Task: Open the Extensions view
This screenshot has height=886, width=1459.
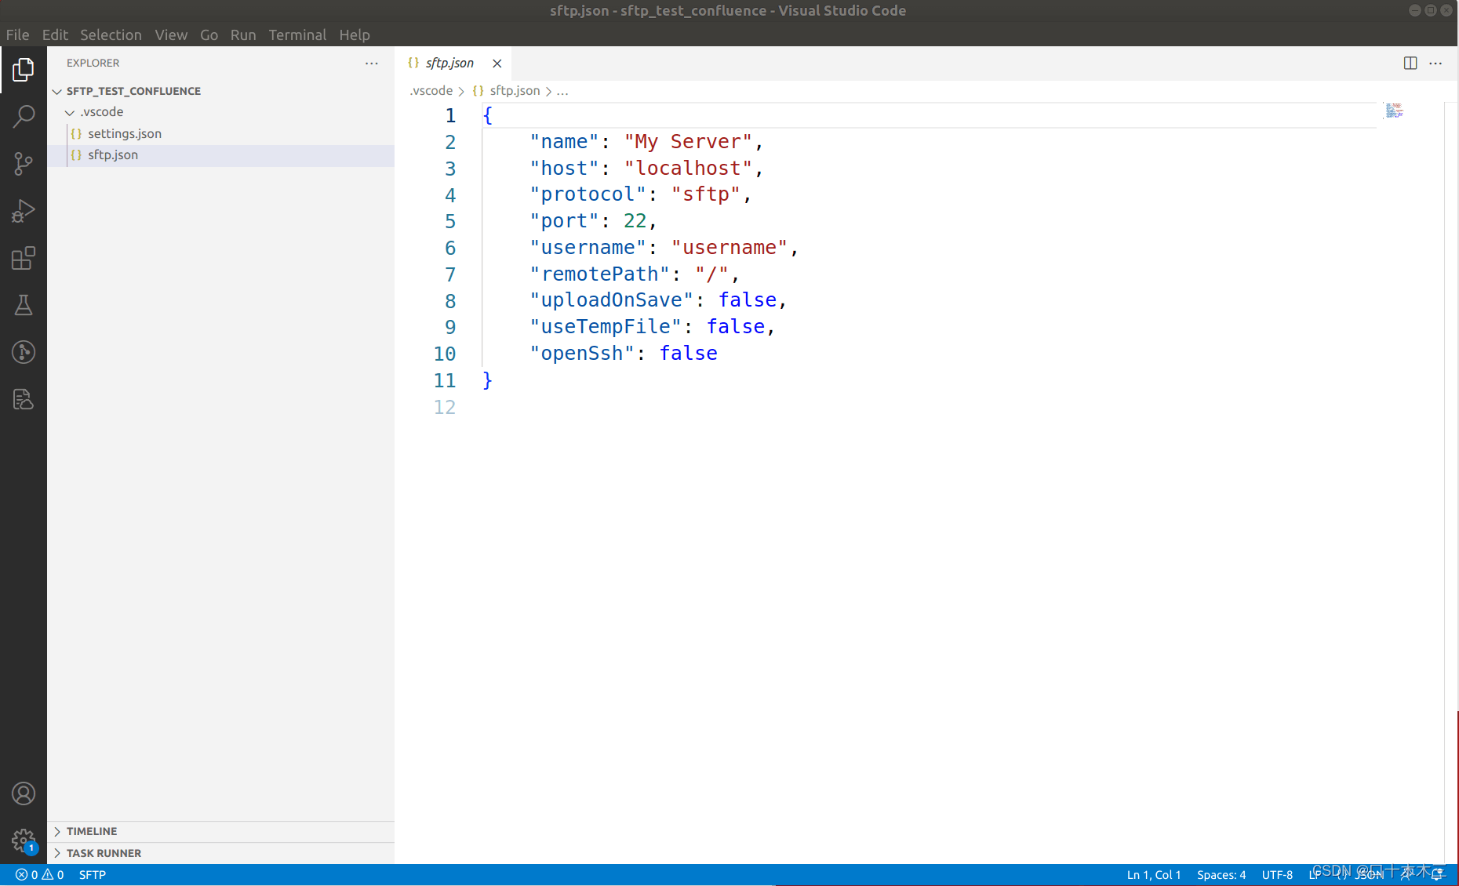Action: coord(24,258)
